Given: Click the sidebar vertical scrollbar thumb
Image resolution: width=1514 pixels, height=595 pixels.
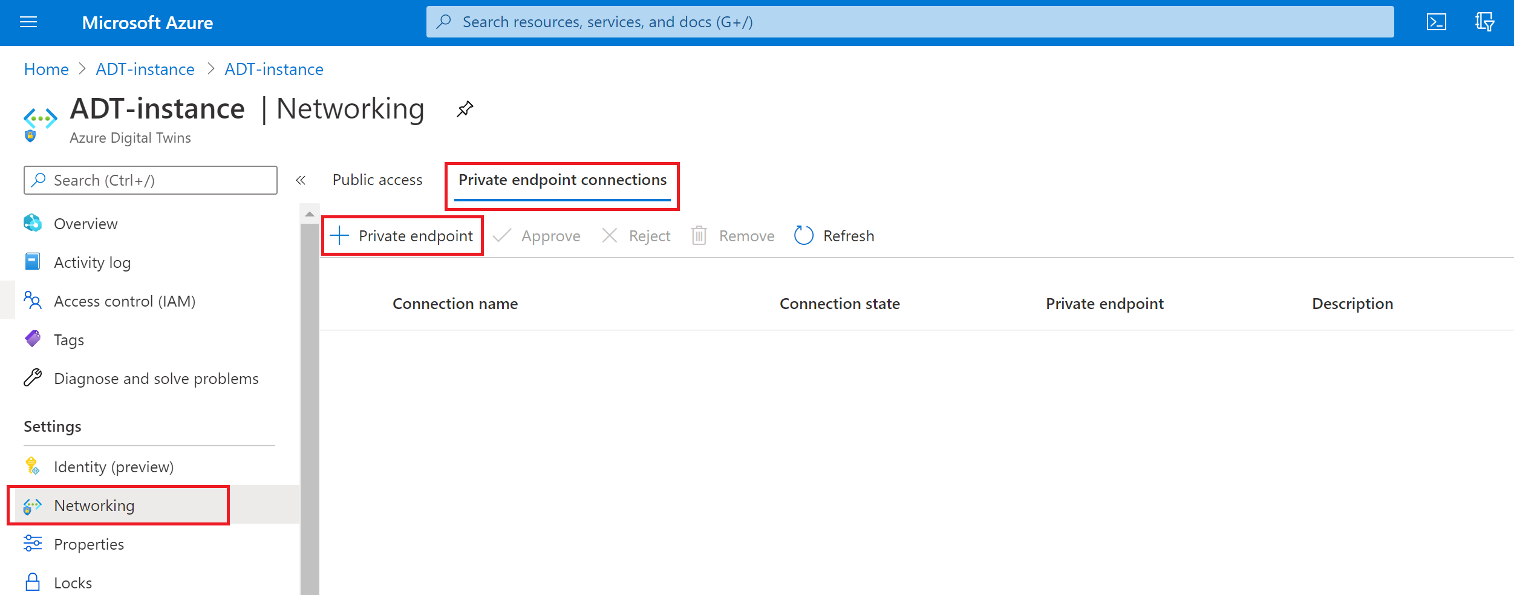Looking at the screenshot, I should coord(310,409).
